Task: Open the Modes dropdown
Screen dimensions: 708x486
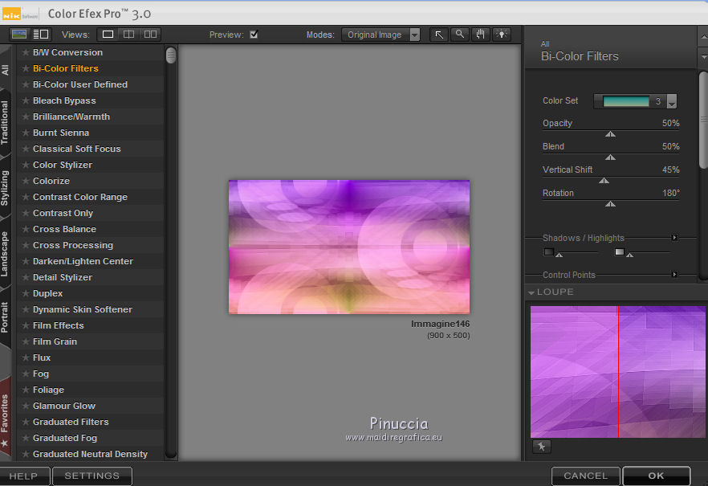Action: [381, 35]
